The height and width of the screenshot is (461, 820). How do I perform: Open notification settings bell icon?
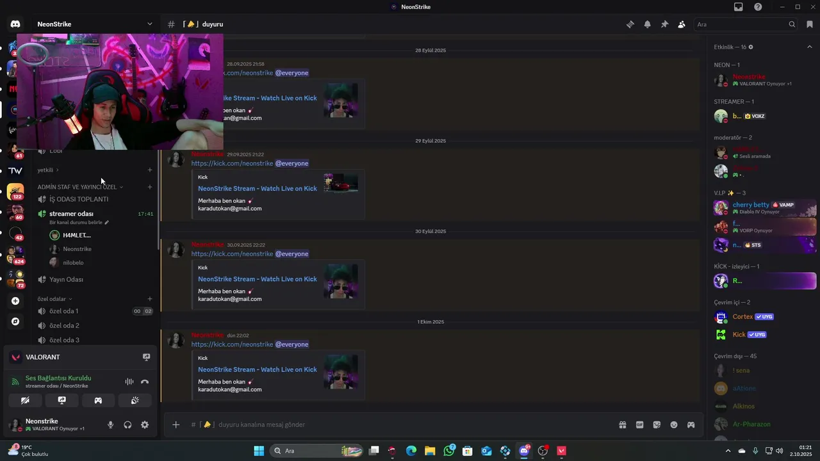coord(648,24)
